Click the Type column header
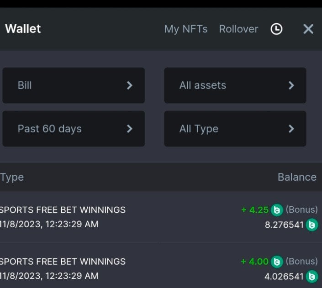This screenshot has height=288, width=322. coord(12,177)
